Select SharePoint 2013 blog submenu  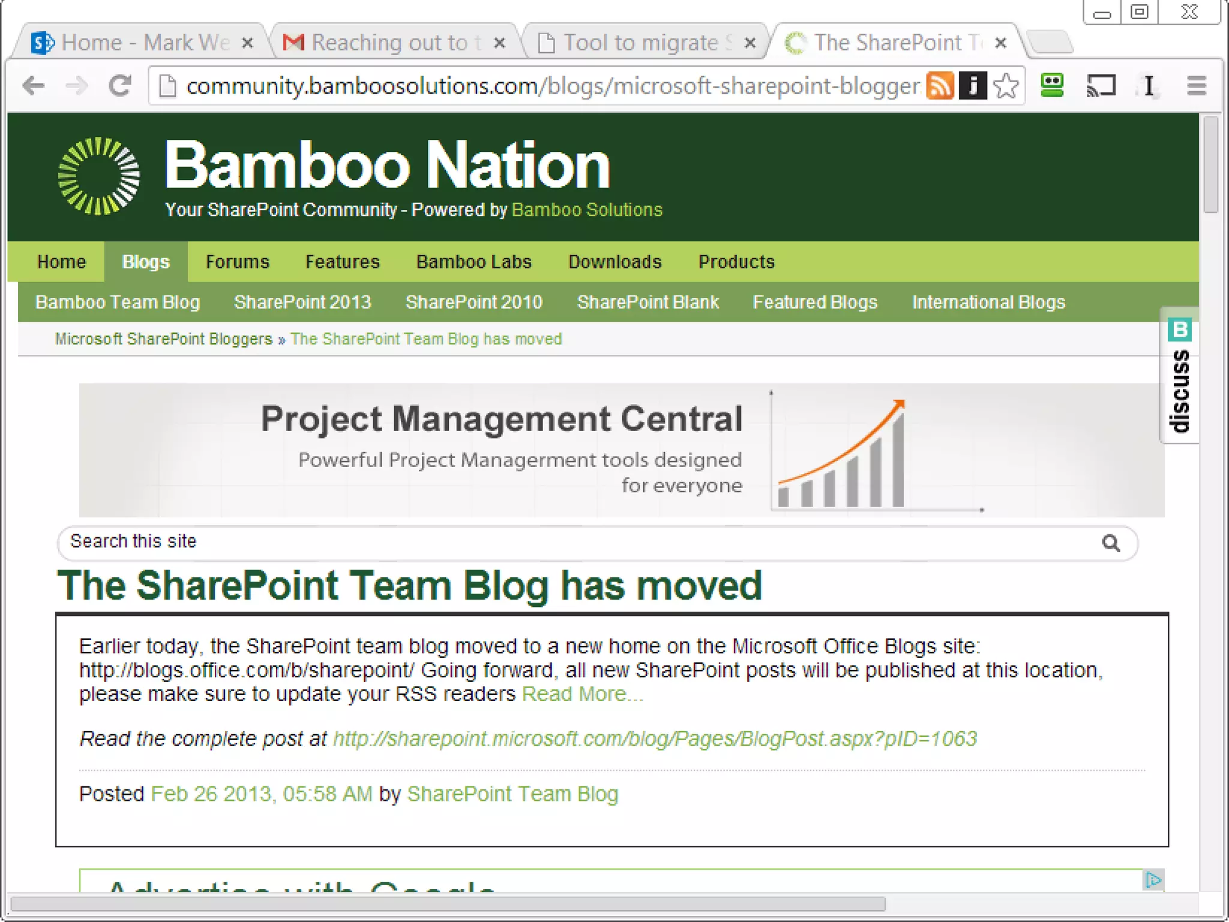pos(302,302)
